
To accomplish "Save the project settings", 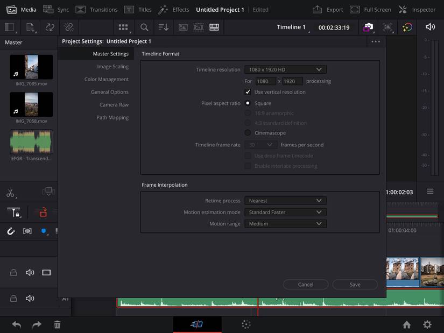I will click(x=355, y=284).
